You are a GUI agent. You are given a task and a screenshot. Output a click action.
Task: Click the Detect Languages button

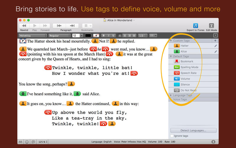[194, 130]
